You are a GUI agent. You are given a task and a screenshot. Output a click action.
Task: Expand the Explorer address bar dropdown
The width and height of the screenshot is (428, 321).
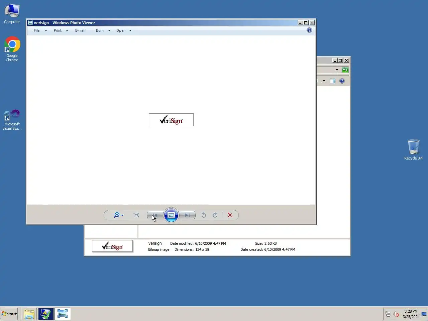(337, 70)
